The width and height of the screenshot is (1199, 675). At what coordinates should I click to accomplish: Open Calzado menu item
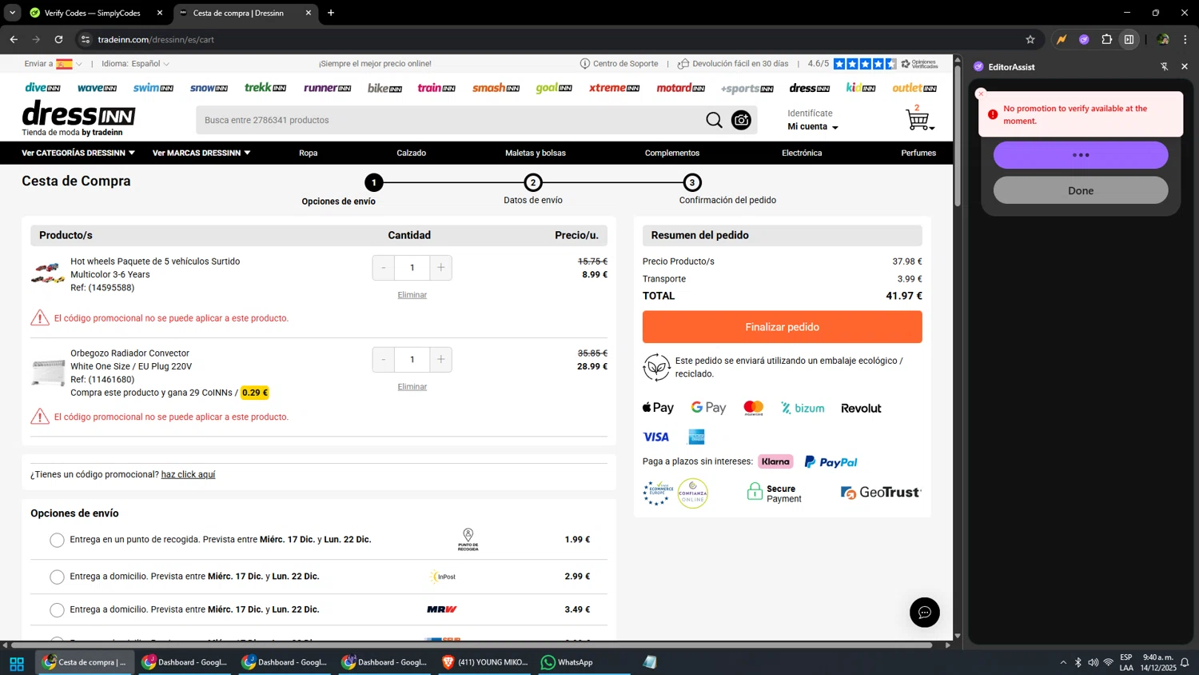411,153
